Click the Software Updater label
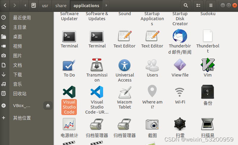 (x=69, y=16)
